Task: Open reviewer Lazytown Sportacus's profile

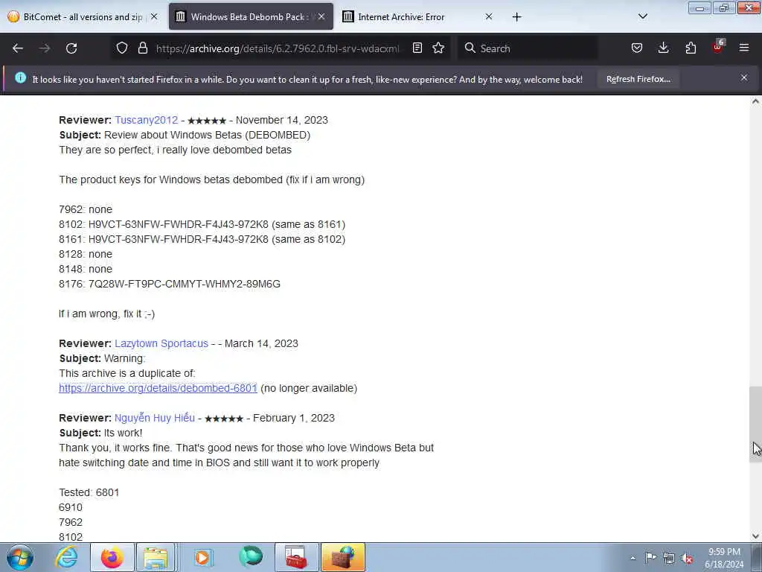Action: pyautogui.click(x=161, y=343)
